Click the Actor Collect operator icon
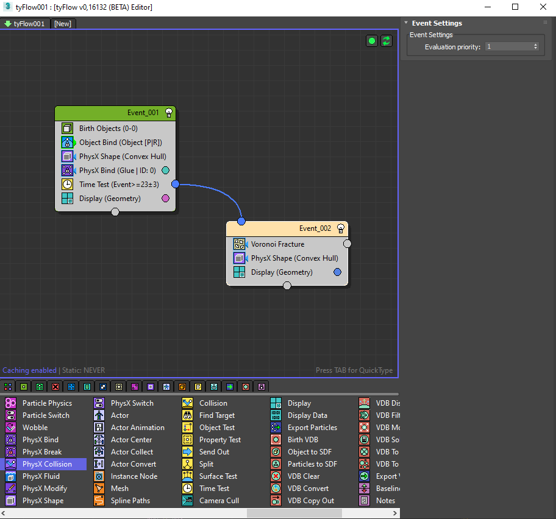556x519 pixels. (99, 452)
